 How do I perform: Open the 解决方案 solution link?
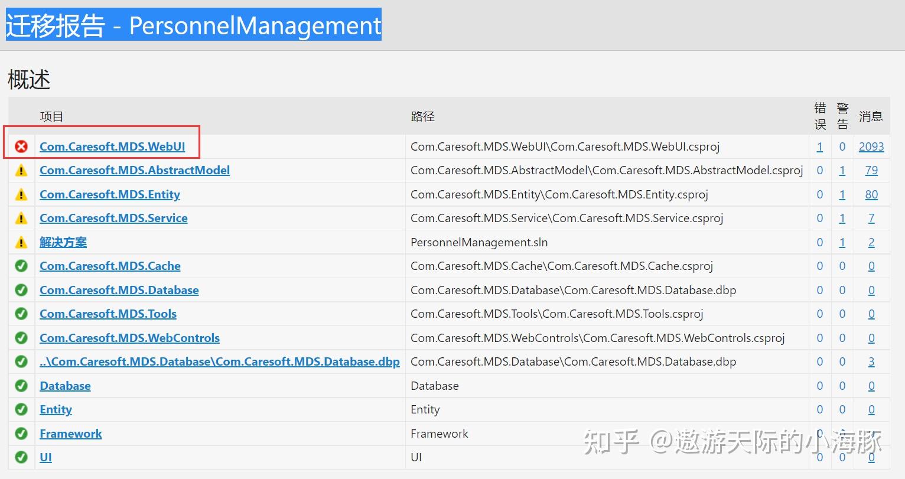(63, 242)
